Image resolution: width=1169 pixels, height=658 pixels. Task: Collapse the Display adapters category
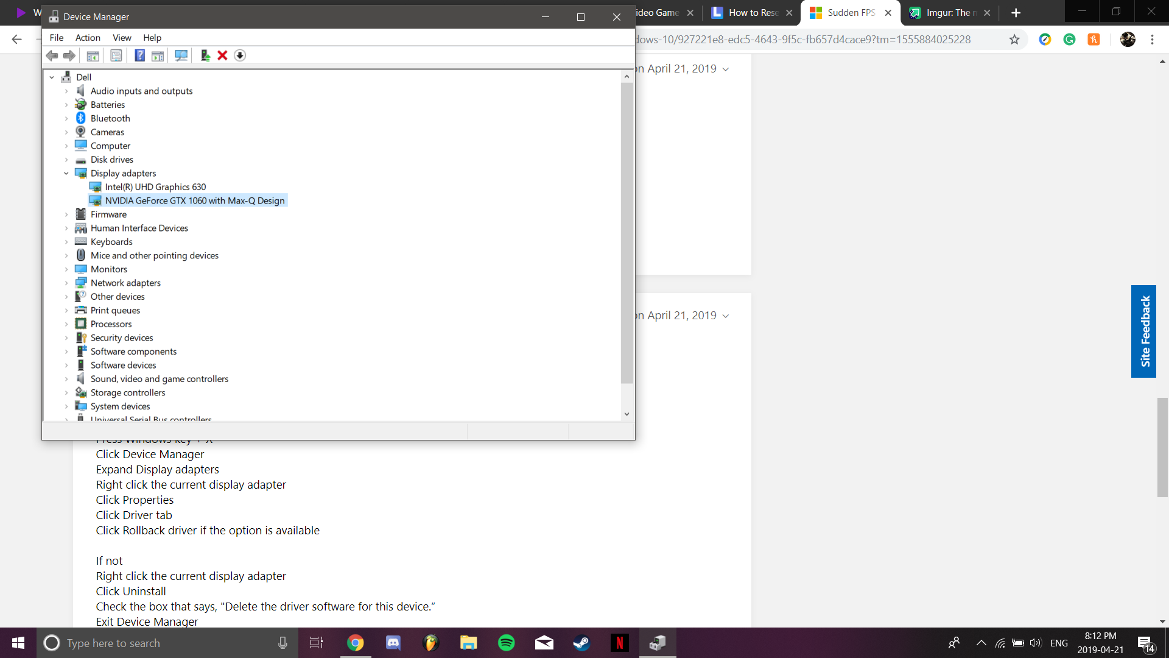click(x=66, y=173)
